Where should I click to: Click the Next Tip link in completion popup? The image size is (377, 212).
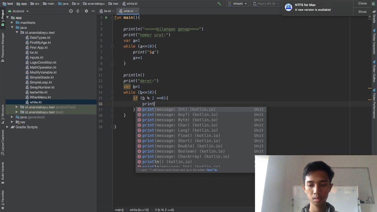(212, 170)
